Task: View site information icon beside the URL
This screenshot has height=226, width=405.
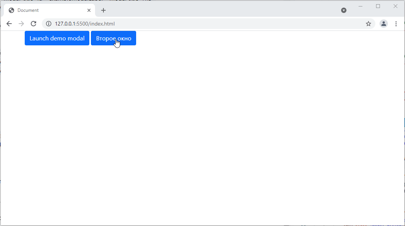Action: point(49,24)
